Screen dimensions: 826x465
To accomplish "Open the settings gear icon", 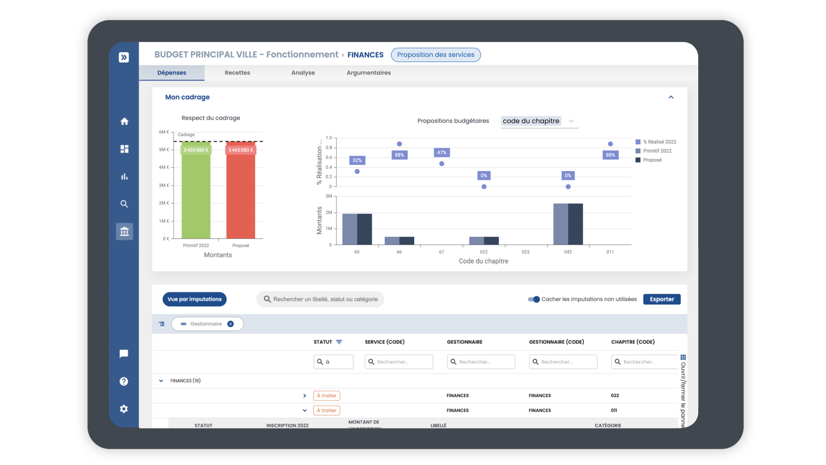I will click(124, 409).
